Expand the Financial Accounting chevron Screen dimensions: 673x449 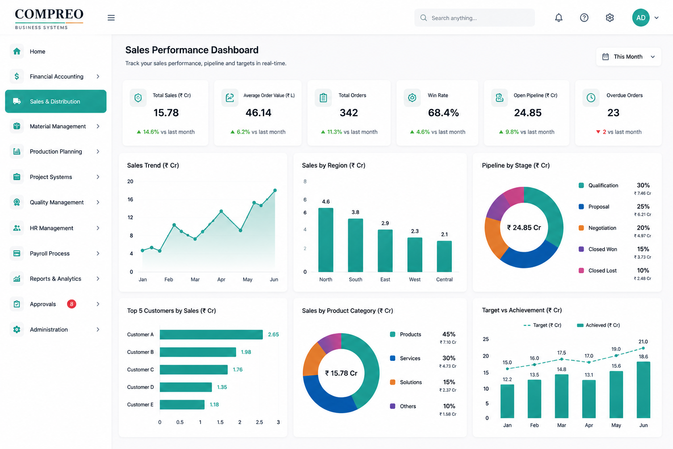[98, 76]
